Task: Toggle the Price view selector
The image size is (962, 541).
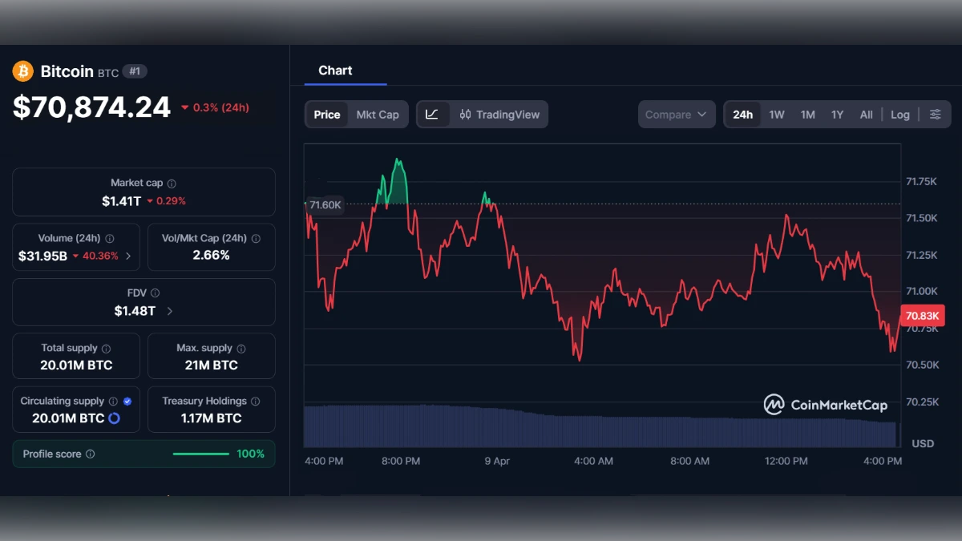Action: coord(326,114)
